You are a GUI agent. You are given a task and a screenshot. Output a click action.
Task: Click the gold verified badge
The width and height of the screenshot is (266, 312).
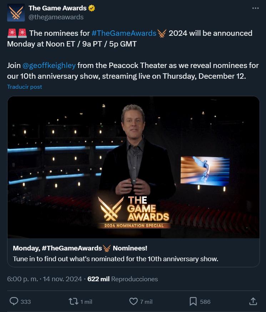(92, 8)
